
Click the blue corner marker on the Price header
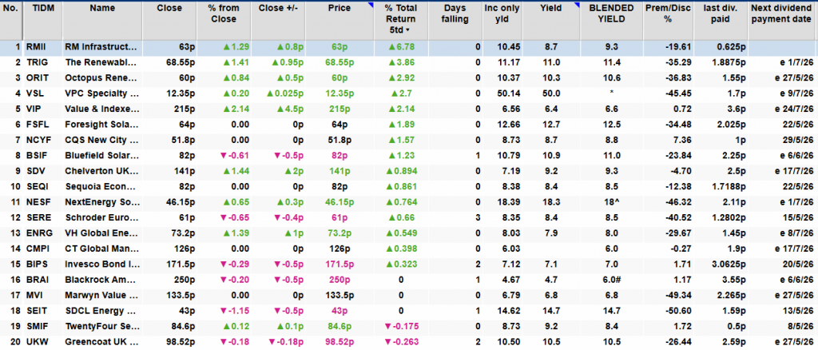(369, 6)
